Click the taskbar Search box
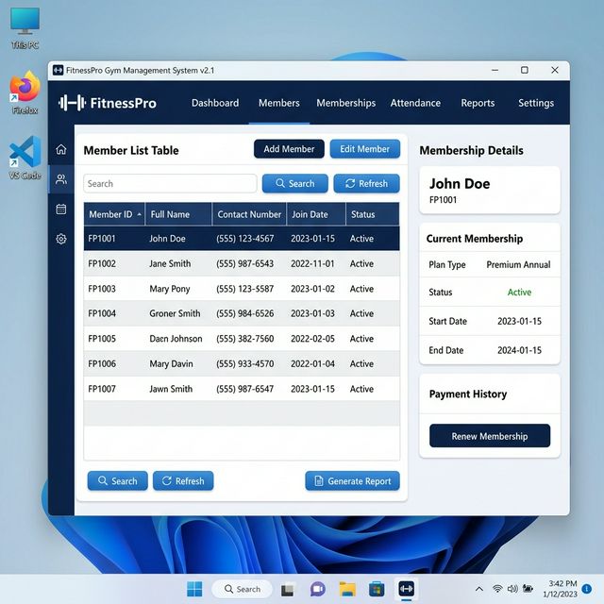 point(243,589)
